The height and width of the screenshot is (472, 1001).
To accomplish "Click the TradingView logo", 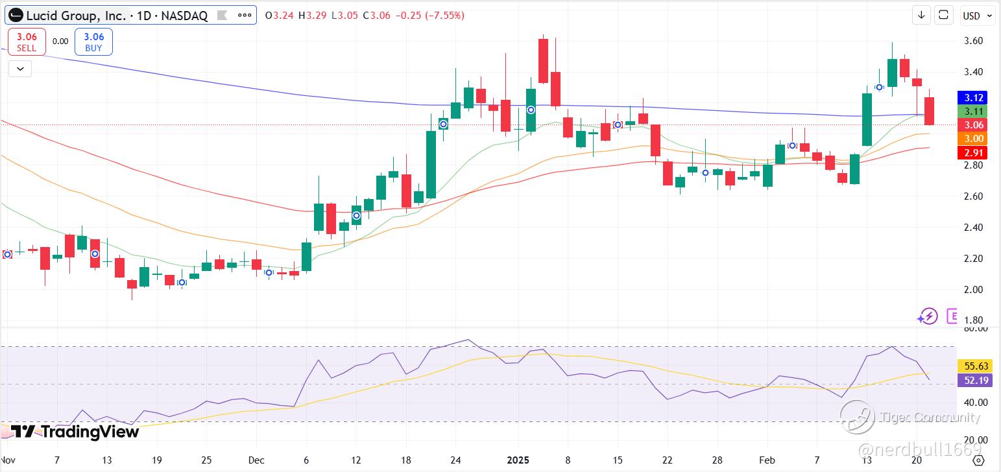I will pos(75,432).
